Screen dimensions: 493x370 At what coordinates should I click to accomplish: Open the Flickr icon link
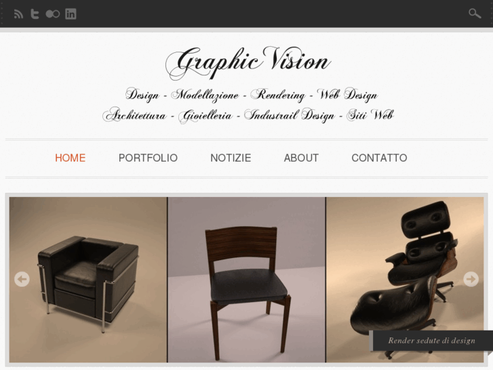[52, 14]
